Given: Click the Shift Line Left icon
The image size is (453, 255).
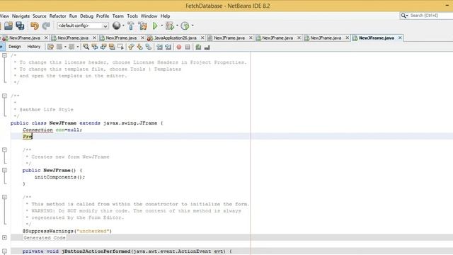Looking at the screenshot, I should click(x=159, y=47).
